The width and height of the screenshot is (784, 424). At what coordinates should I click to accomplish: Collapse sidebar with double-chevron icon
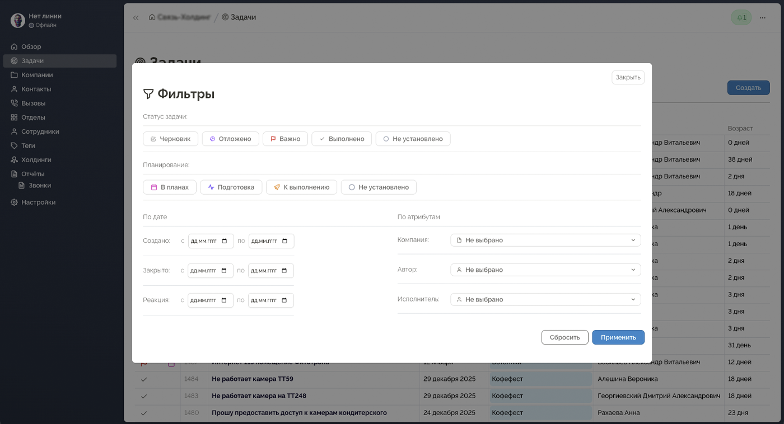[x=136, y=18]
